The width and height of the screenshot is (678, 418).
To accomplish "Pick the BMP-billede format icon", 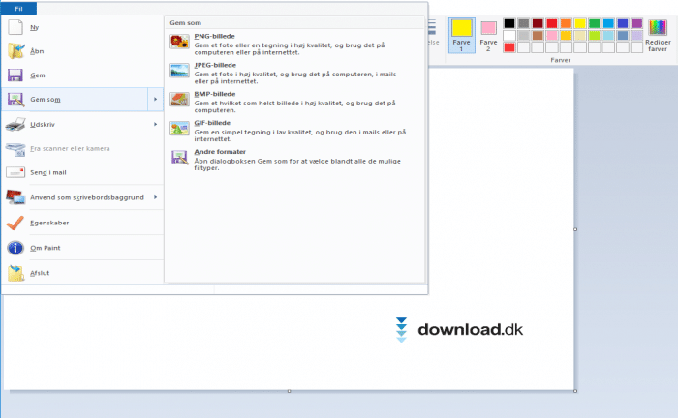I will [x=179, y=99].
